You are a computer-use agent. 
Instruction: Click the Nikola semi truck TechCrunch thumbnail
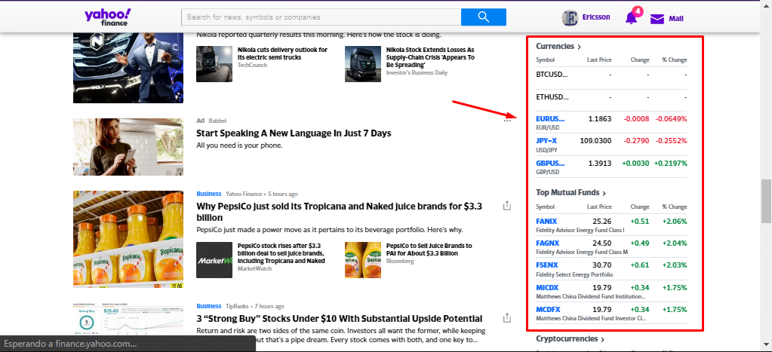(x=214, y=64)
